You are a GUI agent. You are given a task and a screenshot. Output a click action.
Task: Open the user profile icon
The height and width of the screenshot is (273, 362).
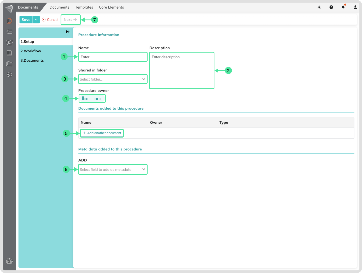tap(355, 7)
